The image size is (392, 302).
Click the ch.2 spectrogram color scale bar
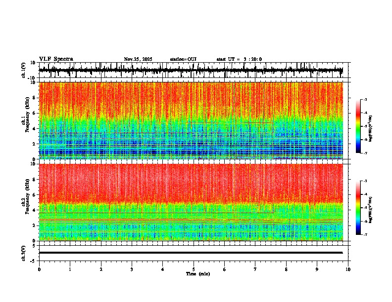[x=358, y=208]
